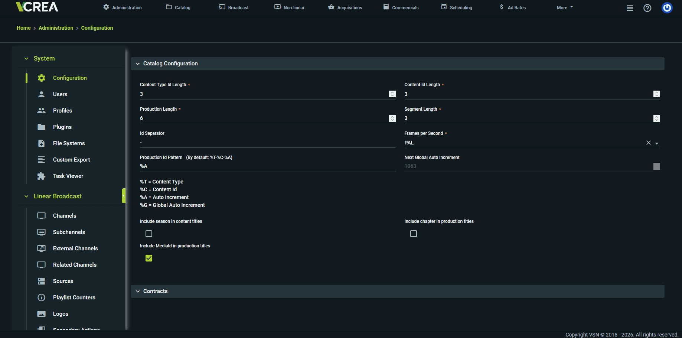
Task: Click the Ad Rates dollar icon
Action: [502, 7]
